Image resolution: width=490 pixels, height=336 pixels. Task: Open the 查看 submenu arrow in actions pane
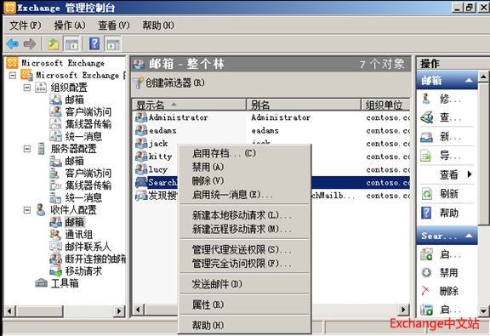pos(470,174)
